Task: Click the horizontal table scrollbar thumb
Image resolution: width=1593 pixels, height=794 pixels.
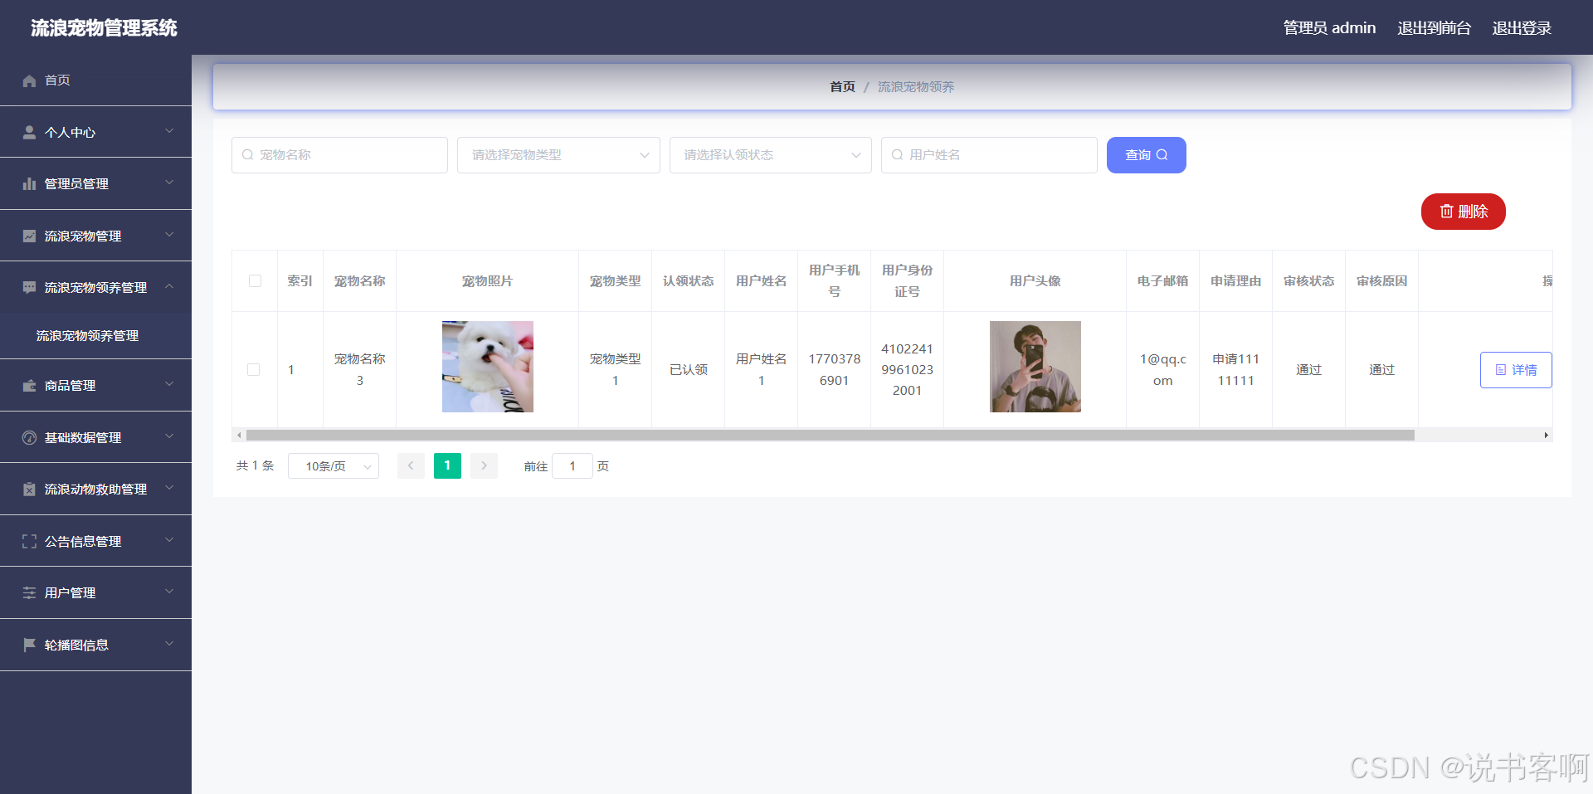Action: click(x=831, y=435)
